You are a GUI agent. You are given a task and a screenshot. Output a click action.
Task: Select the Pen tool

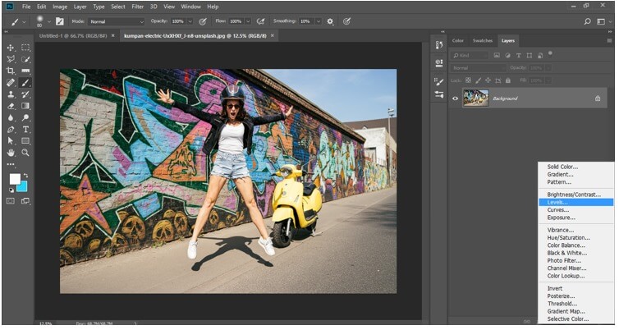[x=11, y=129]
